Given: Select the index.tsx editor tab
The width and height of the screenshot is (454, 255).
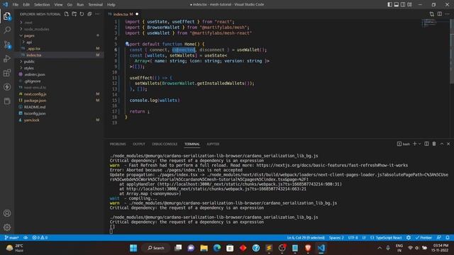Looking at the screenshot, I should [123, 14].
